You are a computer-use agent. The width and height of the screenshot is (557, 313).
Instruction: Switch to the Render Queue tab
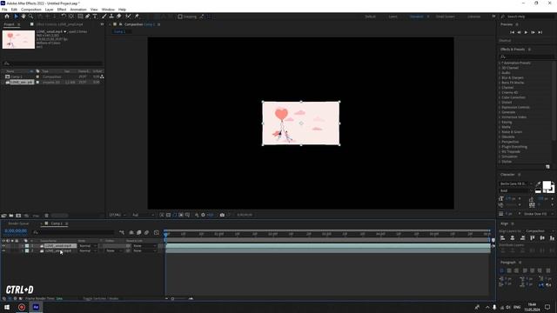click(18, 223)
